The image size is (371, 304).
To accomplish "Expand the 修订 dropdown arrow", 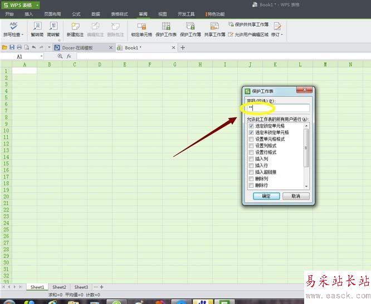I will point(282,35).
